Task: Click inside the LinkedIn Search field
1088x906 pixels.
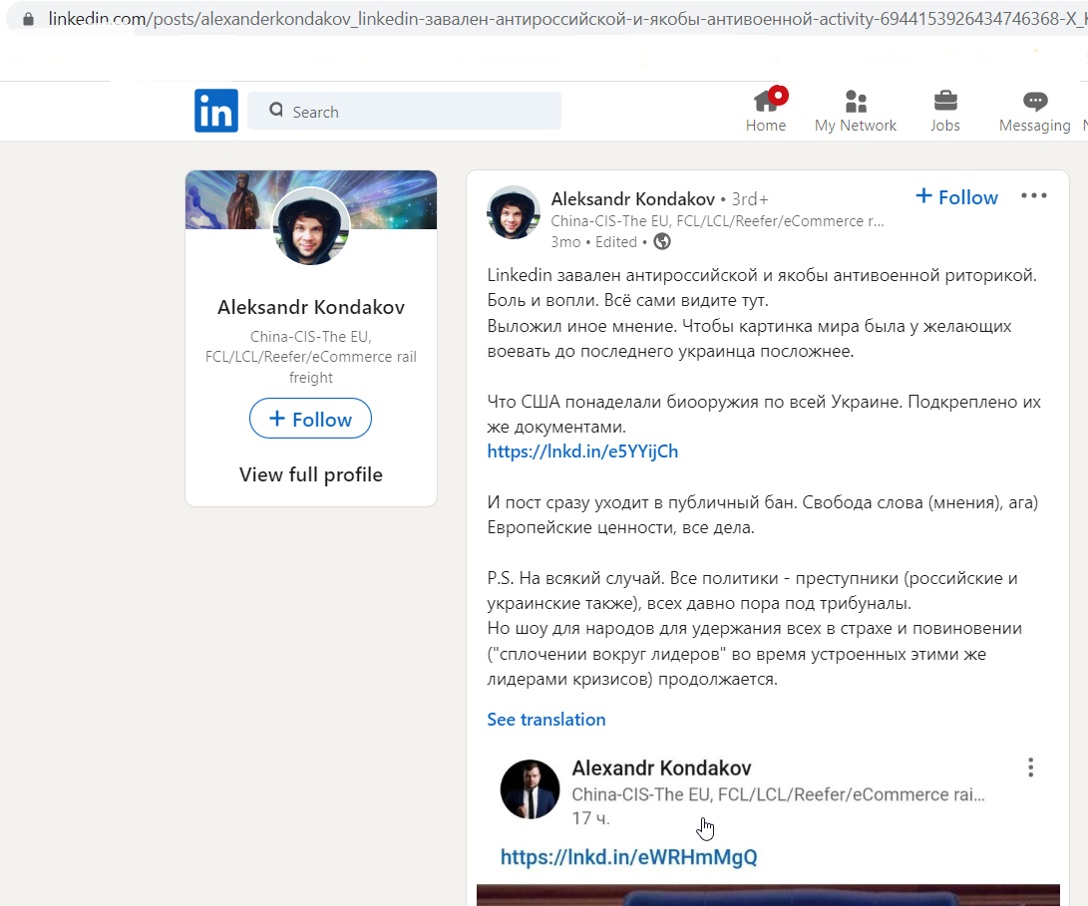Action: 405,111
